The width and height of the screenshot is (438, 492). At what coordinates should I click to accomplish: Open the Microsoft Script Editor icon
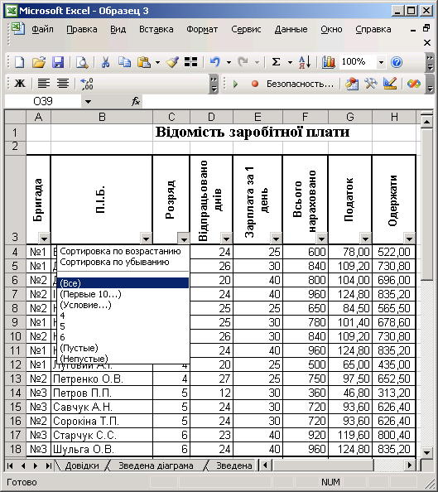pyautogui.click(x=413, y=84)
